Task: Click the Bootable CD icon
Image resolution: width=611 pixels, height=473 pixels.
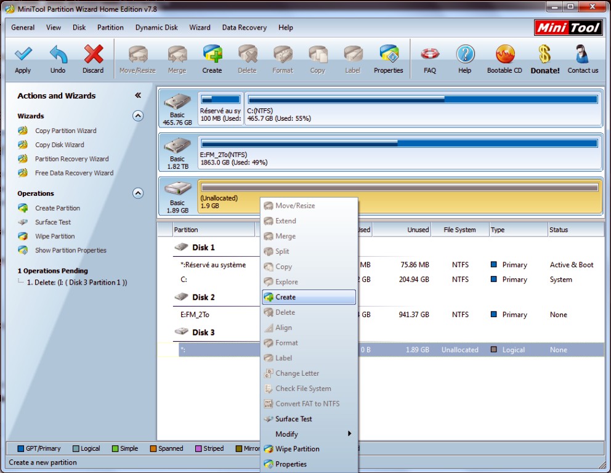Action: point(505,54)
